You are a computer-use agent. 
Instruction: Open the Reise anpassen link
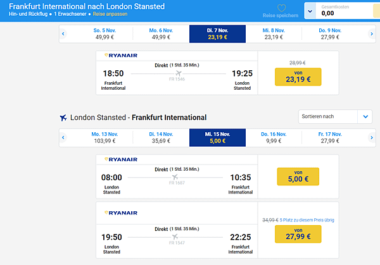pyautogui.click(x=110, y=14)
